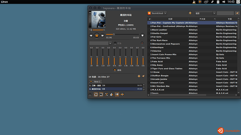Screen dimensions: 241x135
Task: Click the volume slider below the album cover
Action: click(x=99, y=30)
